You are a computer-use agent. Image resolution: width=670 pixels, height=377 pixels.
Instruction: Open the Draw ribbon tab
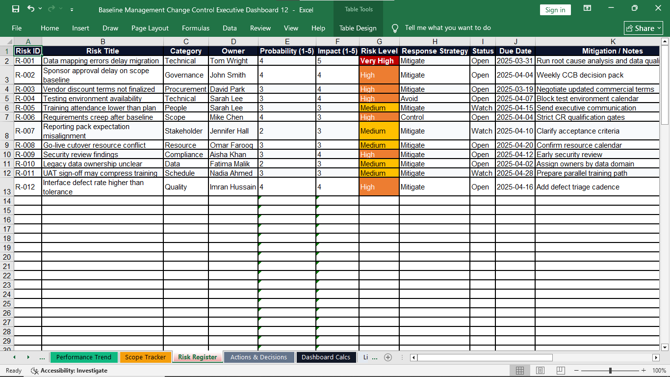110,28
